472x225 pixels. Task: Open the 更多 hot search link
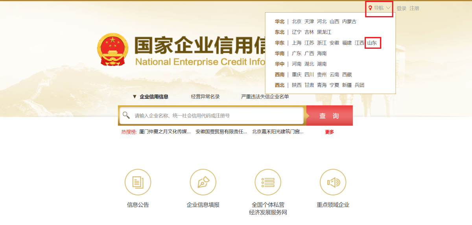click(329, 132)
